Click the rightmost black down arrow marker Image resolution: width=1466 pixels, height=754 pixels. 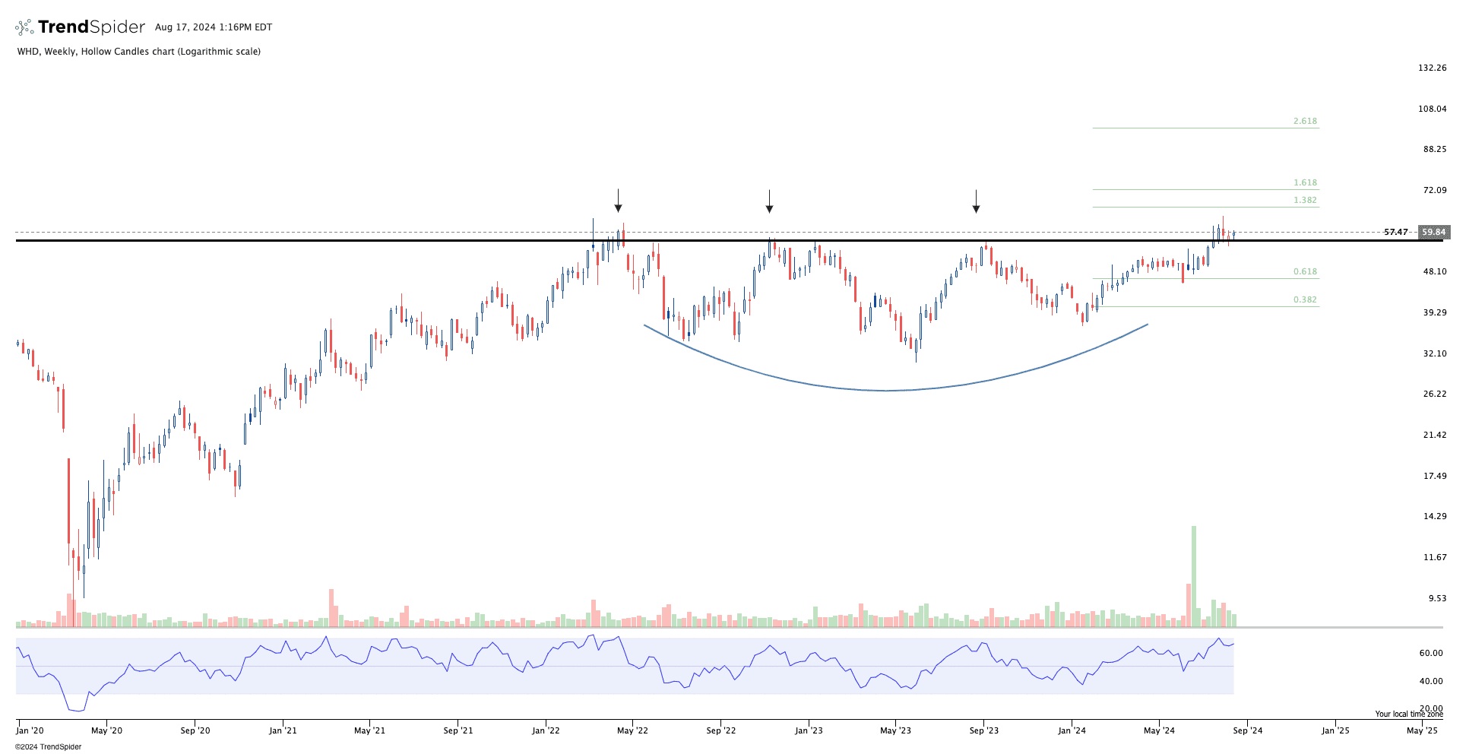pyautogui.click(x=977, y=201)
